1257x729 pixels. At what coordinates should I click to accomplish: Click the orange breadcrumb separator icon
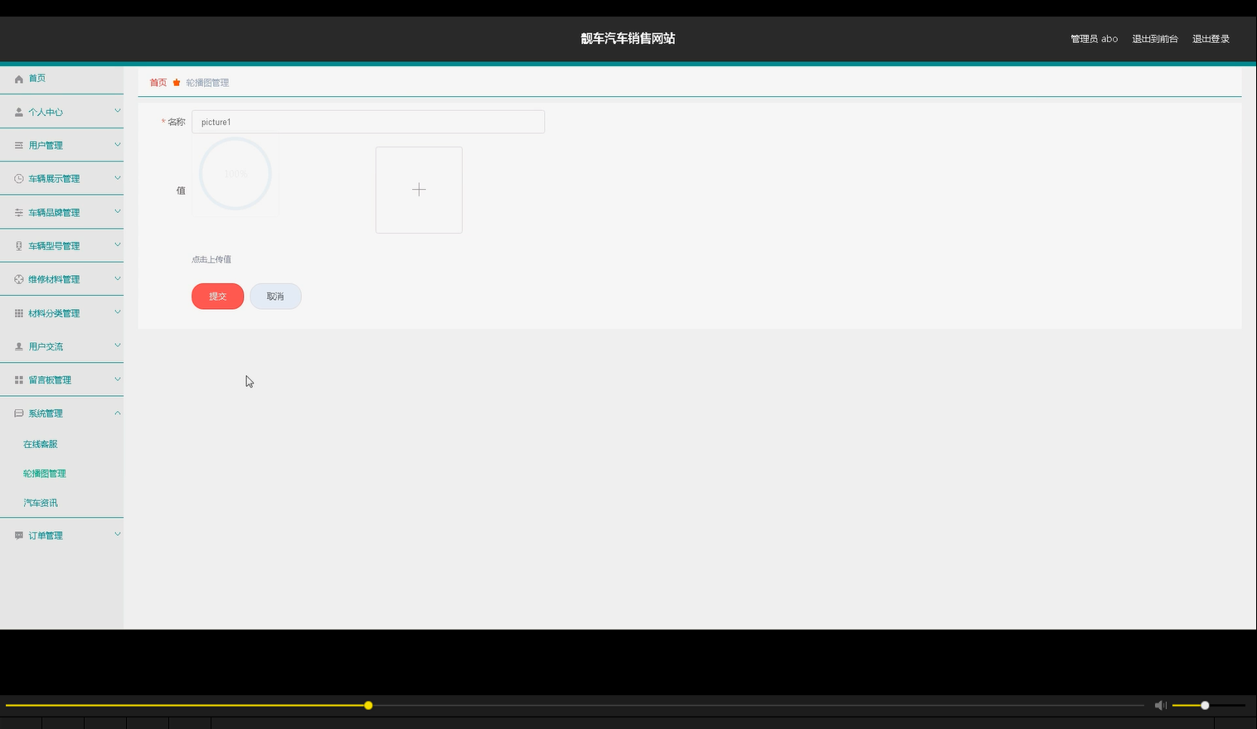pos(177,82)
